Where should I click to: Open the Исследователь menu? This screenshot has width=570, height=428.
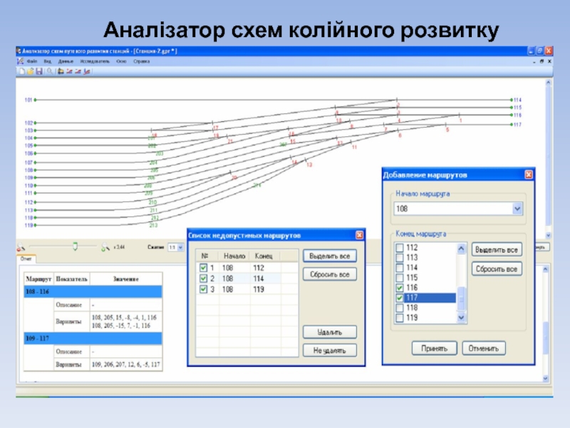click(95, 61)
